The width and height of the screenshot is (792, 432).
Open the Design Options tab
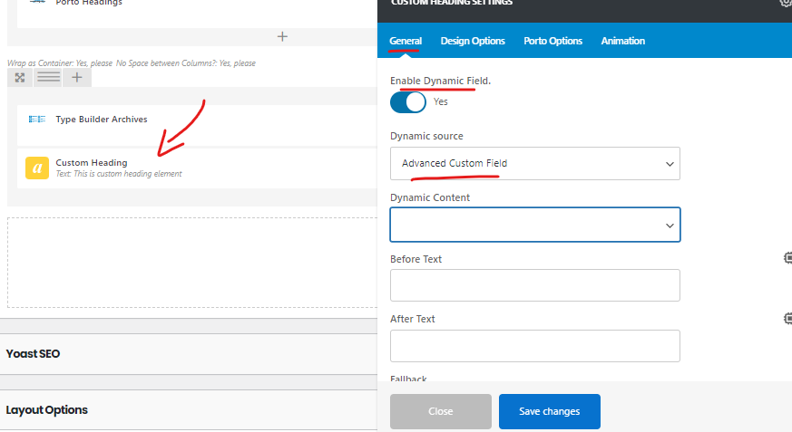473,41
